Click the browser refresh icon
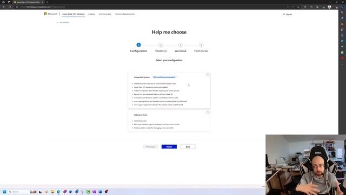Viewport: 346px width, 195px height. coord(10,7)
